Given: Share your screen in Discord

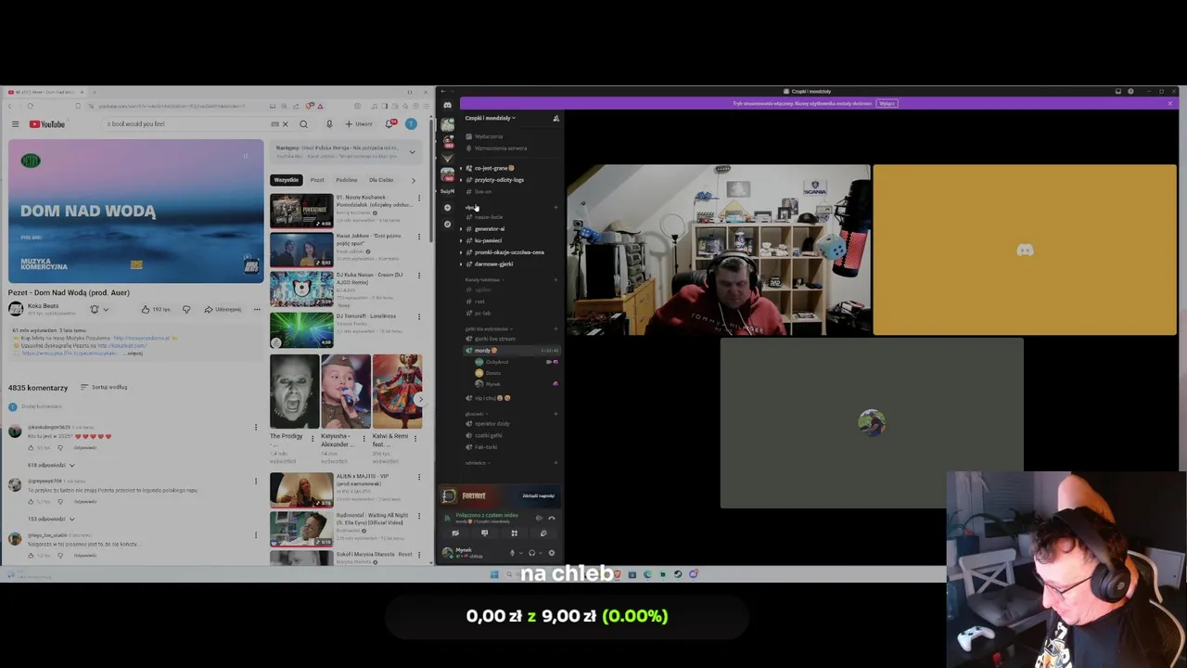Looking at the screenshot, I should [x=484, y=533].
